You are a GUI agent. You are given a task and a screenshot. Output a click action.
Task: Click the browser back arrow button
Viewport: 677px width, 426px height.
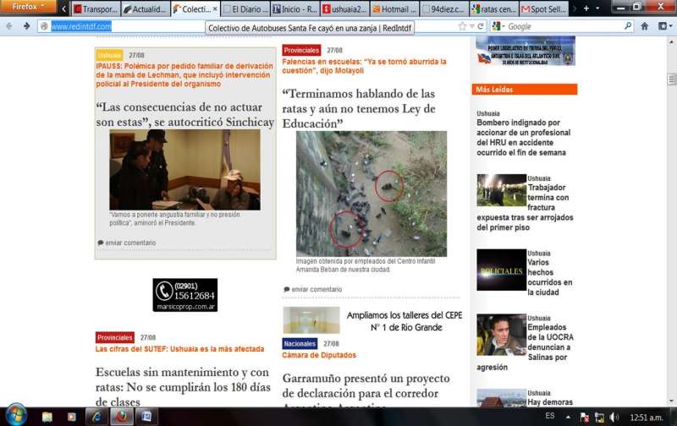8,26
